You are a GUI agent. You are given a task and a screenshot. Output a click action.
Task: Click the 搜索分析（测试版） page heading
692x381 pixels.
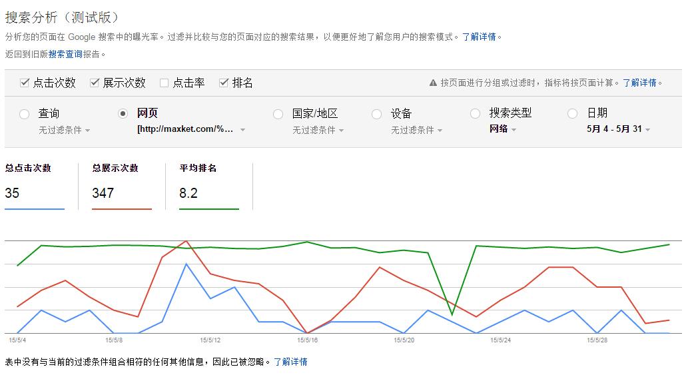[x=62, y=17]
